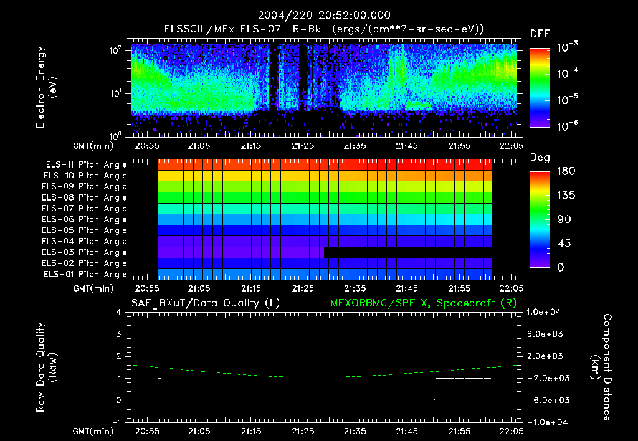
Task: Click the Electron Energy (eV) axis label
Action: coord(46,87)
